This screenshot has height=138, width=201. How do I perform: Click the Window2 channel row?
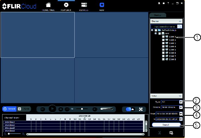[73, 125]
